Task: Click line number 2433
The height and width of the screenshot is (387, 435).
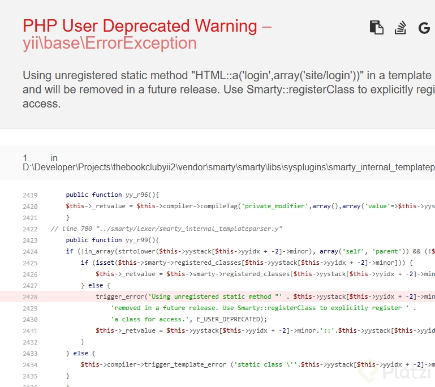Action: tap(30, 354)
